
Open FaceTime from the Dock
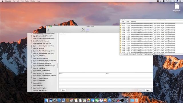97,100
